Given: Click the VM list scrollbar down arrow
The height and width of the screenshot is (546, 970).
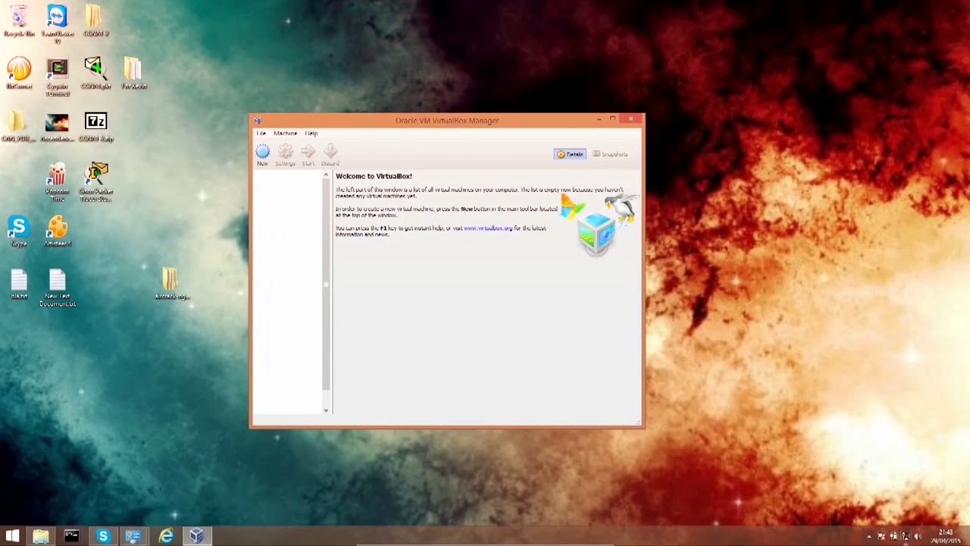Looking at the screenshot, I should [x=326, y=410].
